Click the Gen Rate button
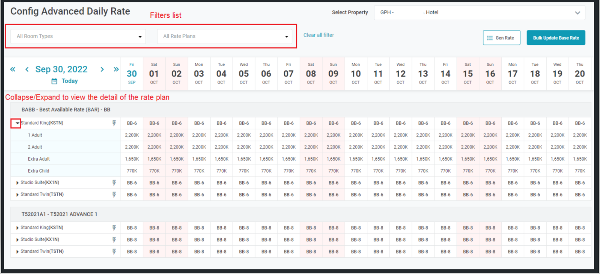 point(501,38)
